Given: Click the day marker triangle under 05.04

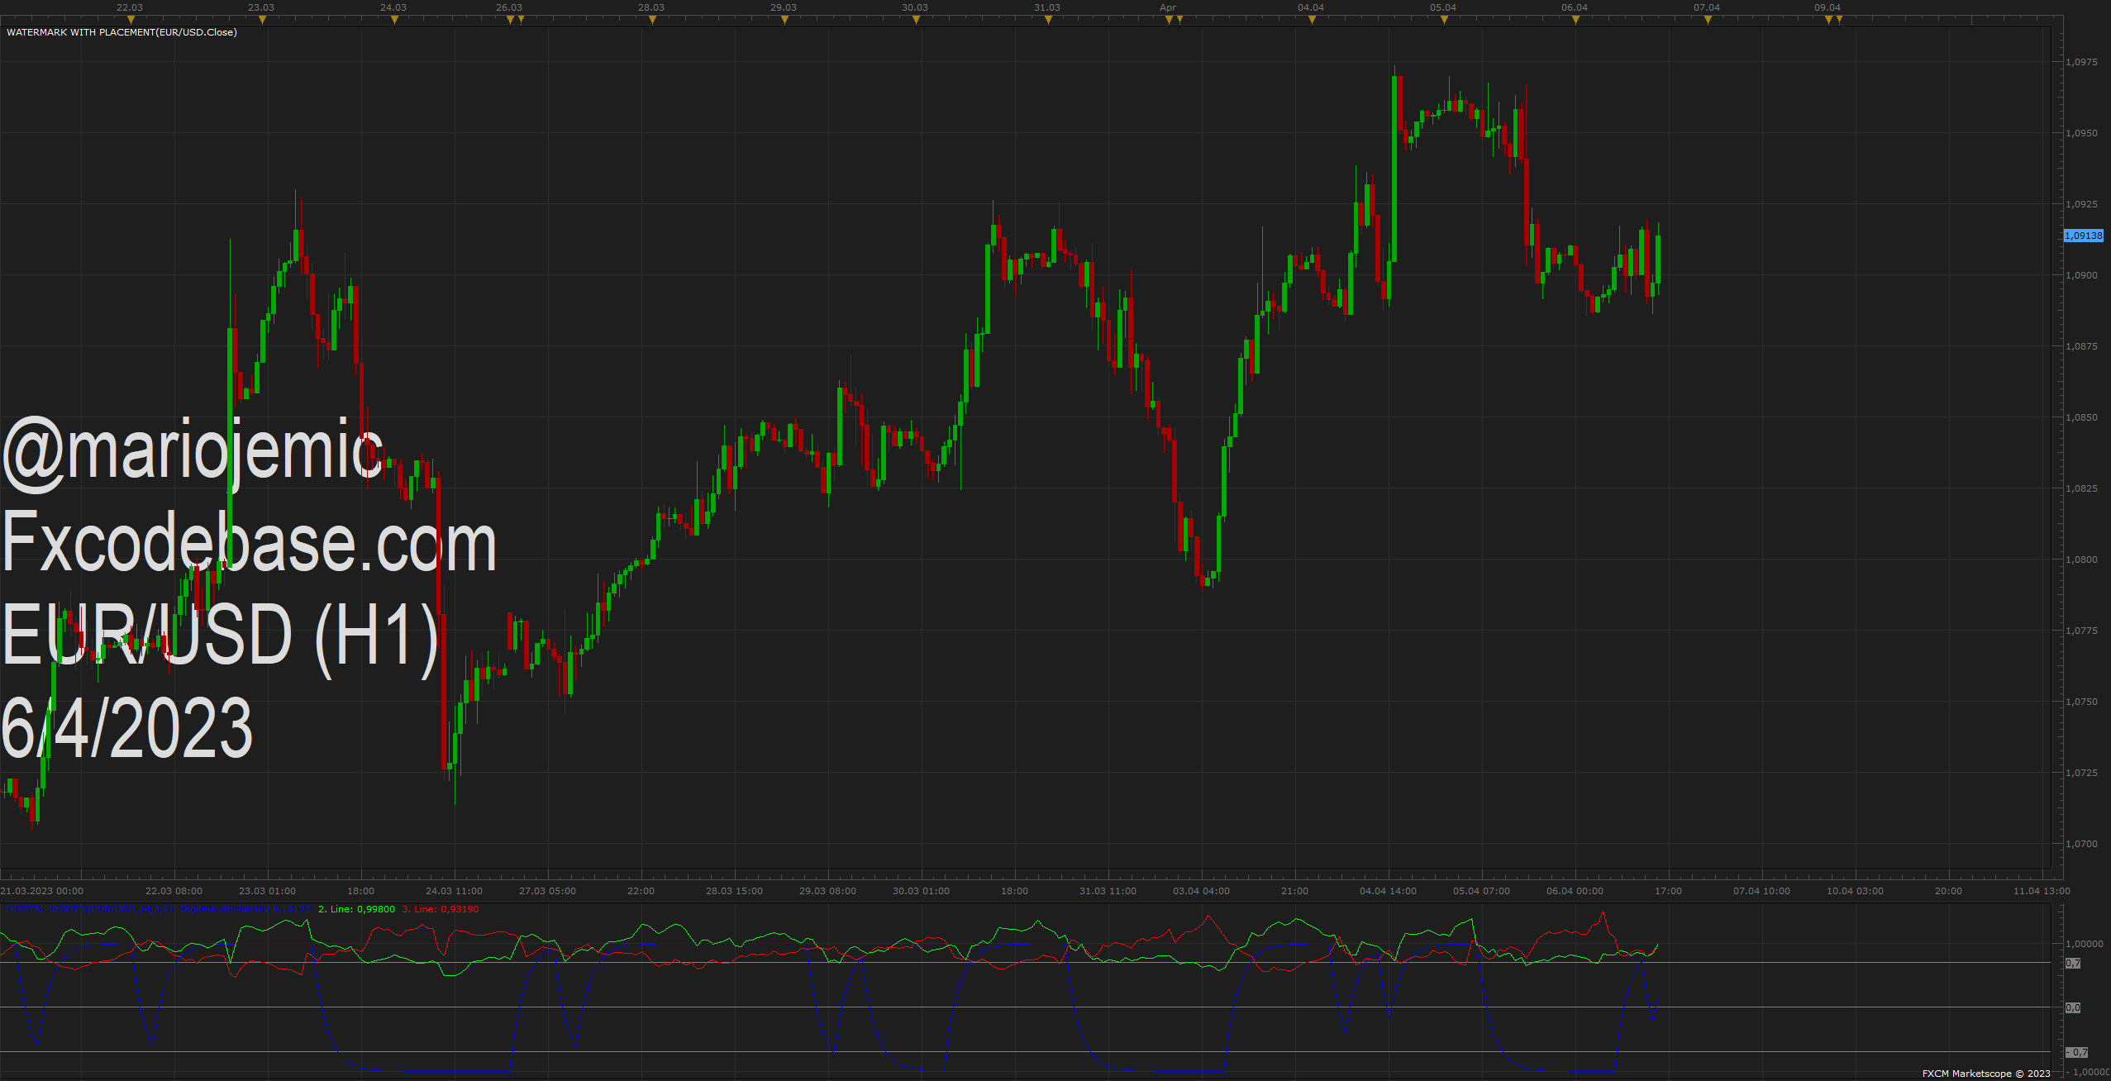Looking at the screenshot, I should 1444,20.
